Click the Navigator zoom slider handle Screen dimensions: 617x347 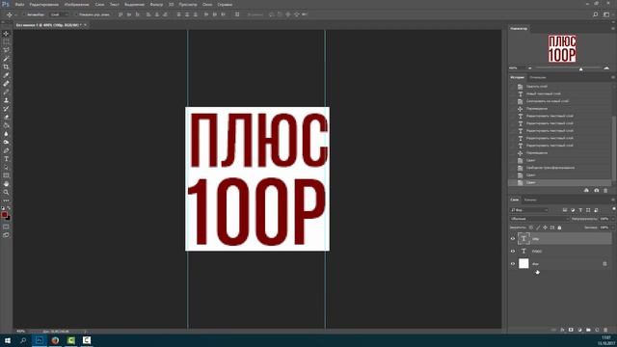[580, 68]
